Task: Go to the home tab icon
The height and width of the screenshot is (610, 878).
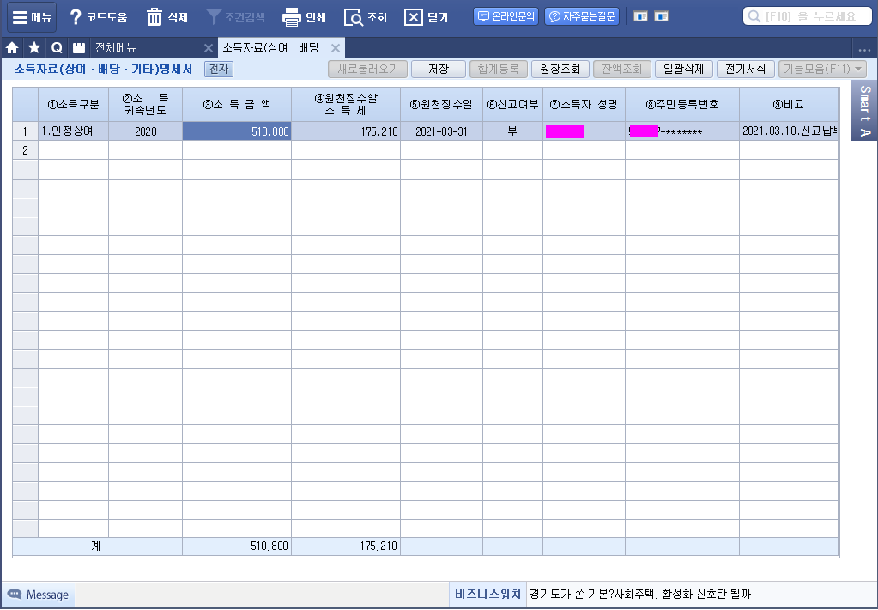Action: coord(12,47)
